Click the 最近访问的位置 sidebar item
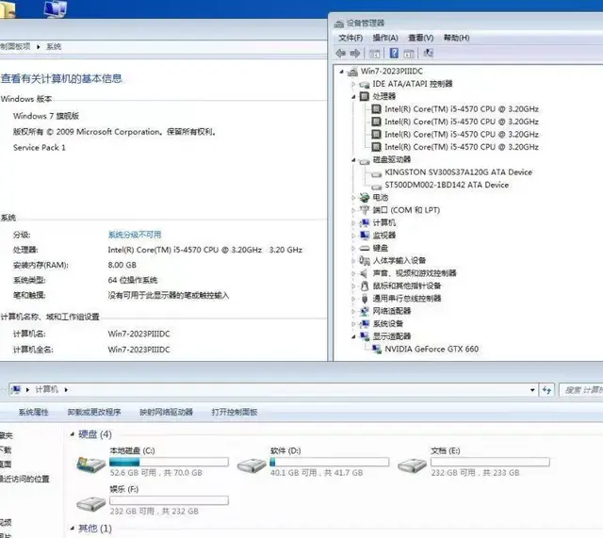 pyautogui.click(x=24, y=480)
